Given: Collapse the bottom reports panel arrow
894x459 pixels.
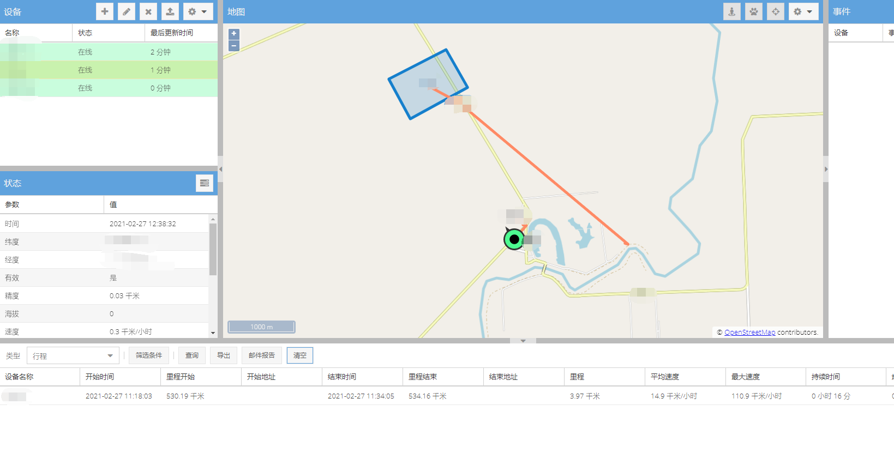Looking at the screenshot, I should [x=523, y=341].
